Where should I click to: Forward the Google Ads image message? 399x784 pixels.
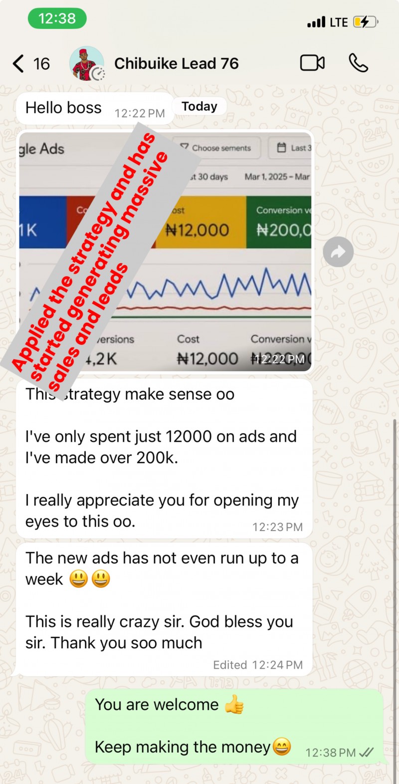coord(338,252)
